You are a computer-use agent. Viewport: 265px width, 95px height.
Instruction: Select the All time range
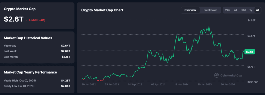point(257,10)
